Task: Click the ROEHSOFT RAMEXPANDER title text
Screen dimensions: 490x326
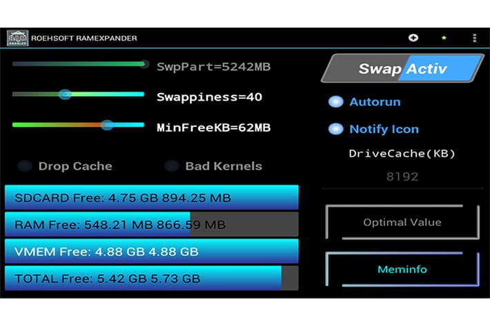Action: tap(84, 38)
